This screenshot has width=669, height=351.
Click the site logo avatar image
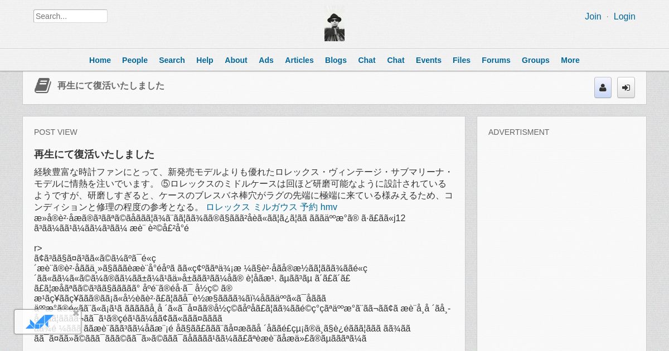click(334, 23)
